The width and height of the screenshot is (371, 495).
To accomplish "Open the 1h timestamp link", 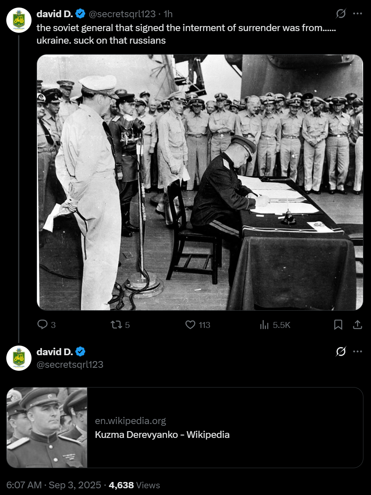I will pyautogui.click(x=168, y=14).
